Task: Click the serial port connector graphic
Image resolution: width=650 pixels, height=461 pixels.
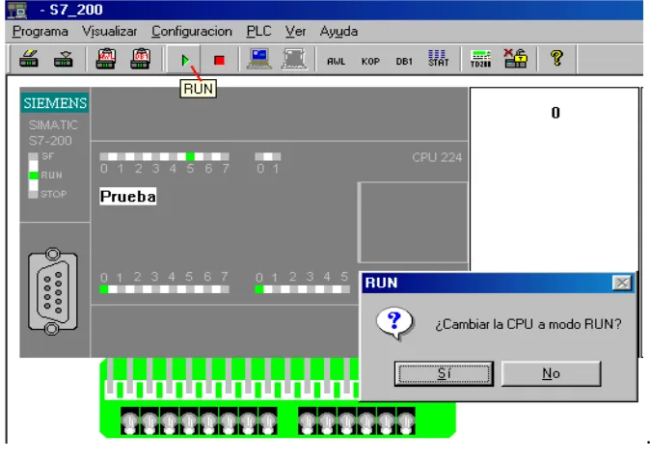Action: pyautogui.click(x=53, y=291)
